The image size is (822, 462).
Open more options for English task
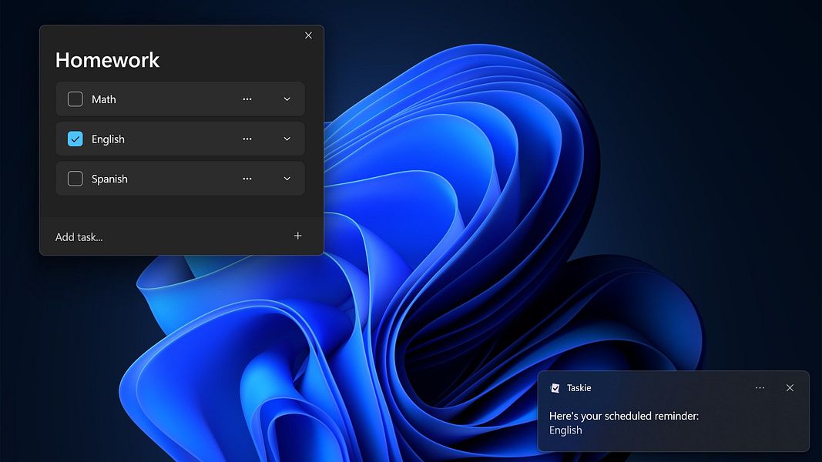(x=247, y=139)
